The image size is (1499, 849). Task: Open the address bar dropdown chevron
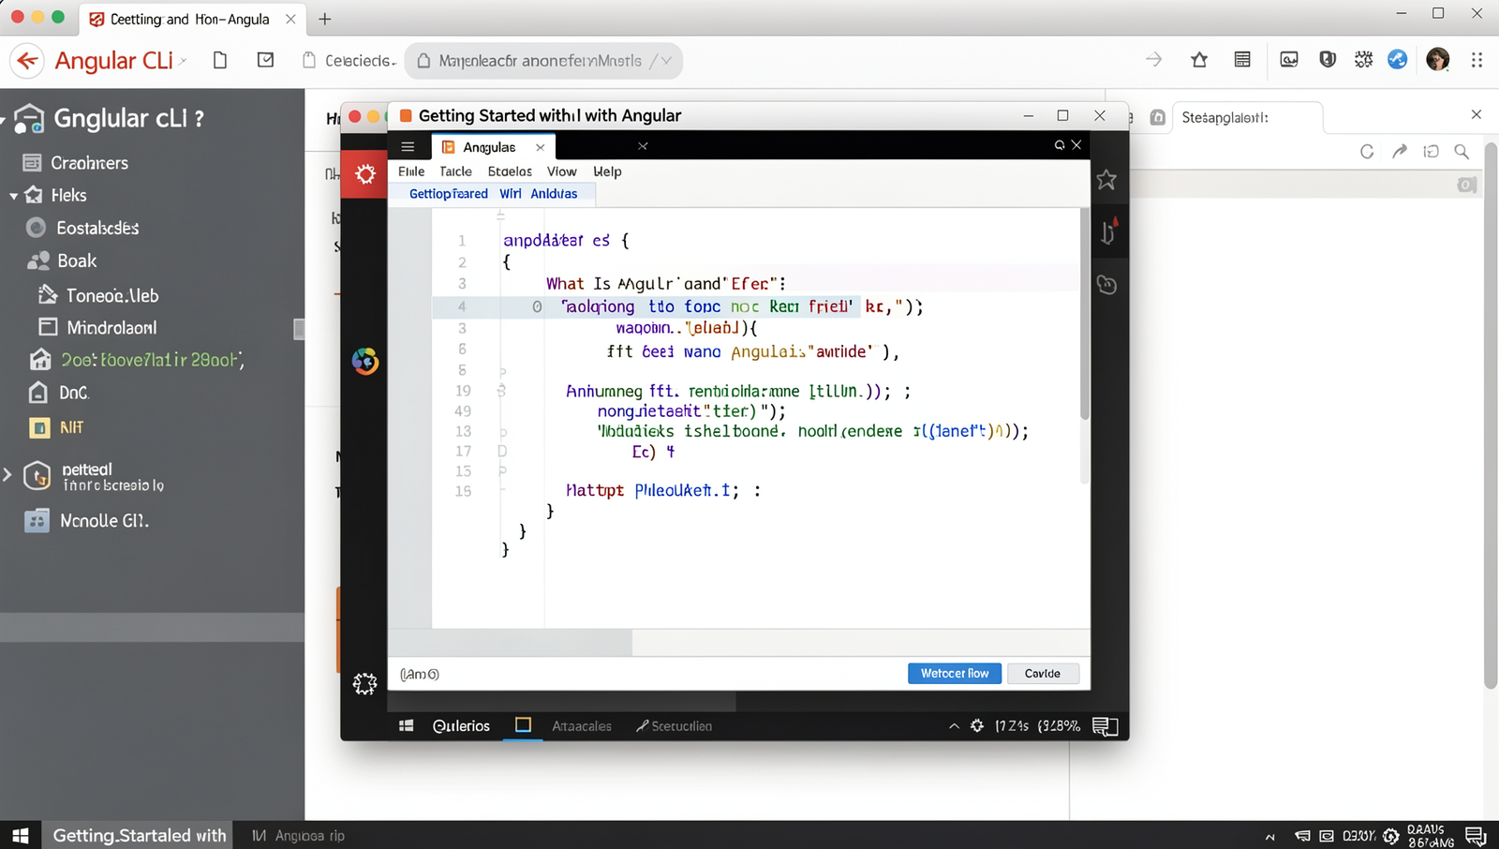(x=666, y=61)
